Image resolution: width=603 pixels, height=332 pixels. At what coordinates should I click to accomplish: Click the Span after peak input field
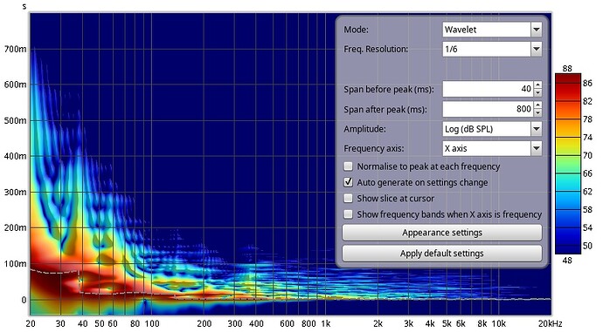point(488,109)
